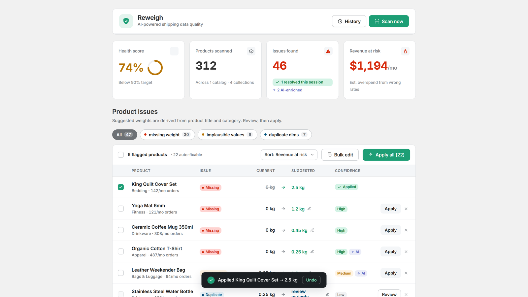Viewport: 528px width, 297px height.
Task: Click the Apply all (22) button
Action: point(386,155)
